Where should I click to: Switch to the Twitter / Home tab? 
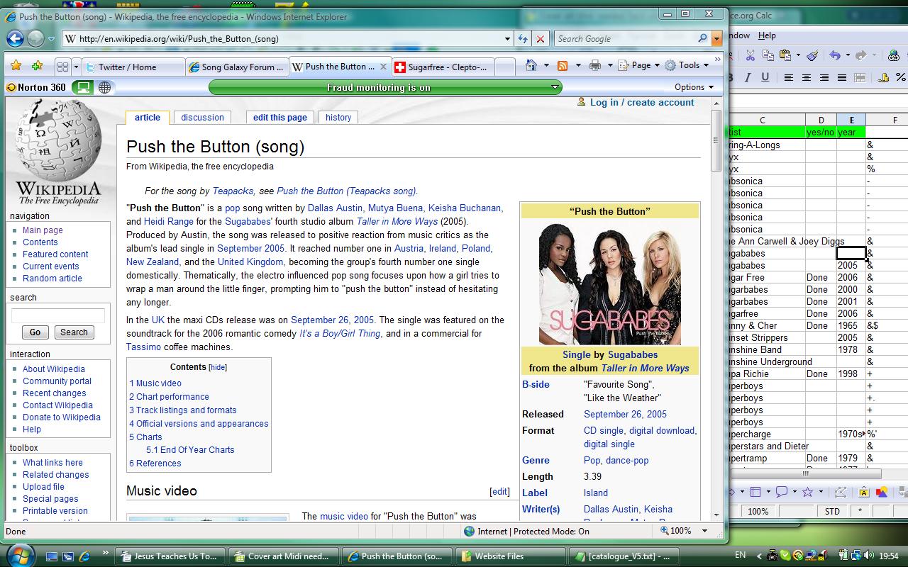tap(128, 67)
